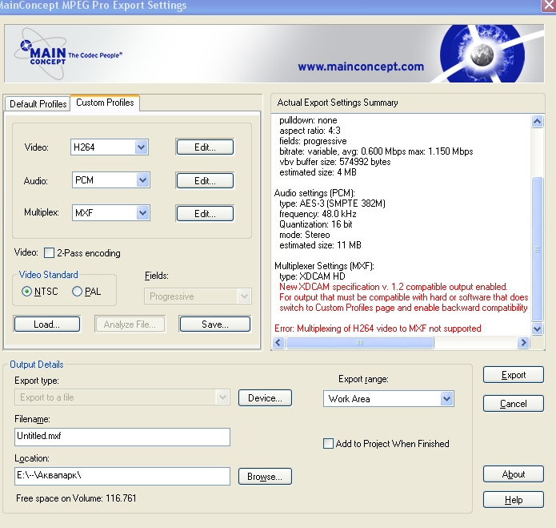Screen dimensions: 556x528
Task: Click 'frequency: 48.0 kHz' summary line
Action: point(318,214)
